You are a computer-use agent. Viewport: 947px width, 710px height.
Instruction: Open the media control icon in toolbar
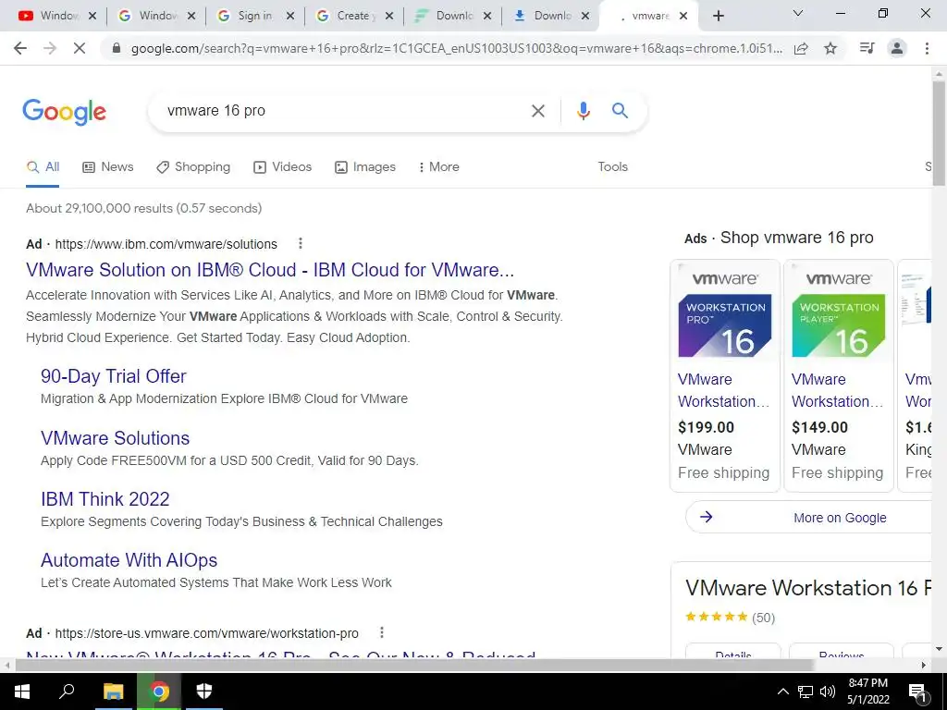867,48
